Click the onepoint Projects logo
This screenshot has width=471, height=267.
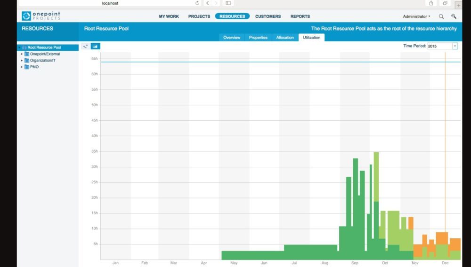click(41, 16)
